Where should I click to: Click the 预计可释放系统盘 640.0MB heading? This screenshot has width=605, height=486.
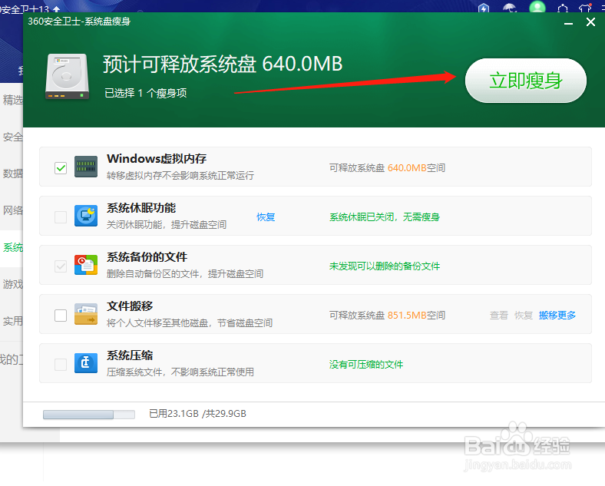pyautogui.click(x=223, y=64)
